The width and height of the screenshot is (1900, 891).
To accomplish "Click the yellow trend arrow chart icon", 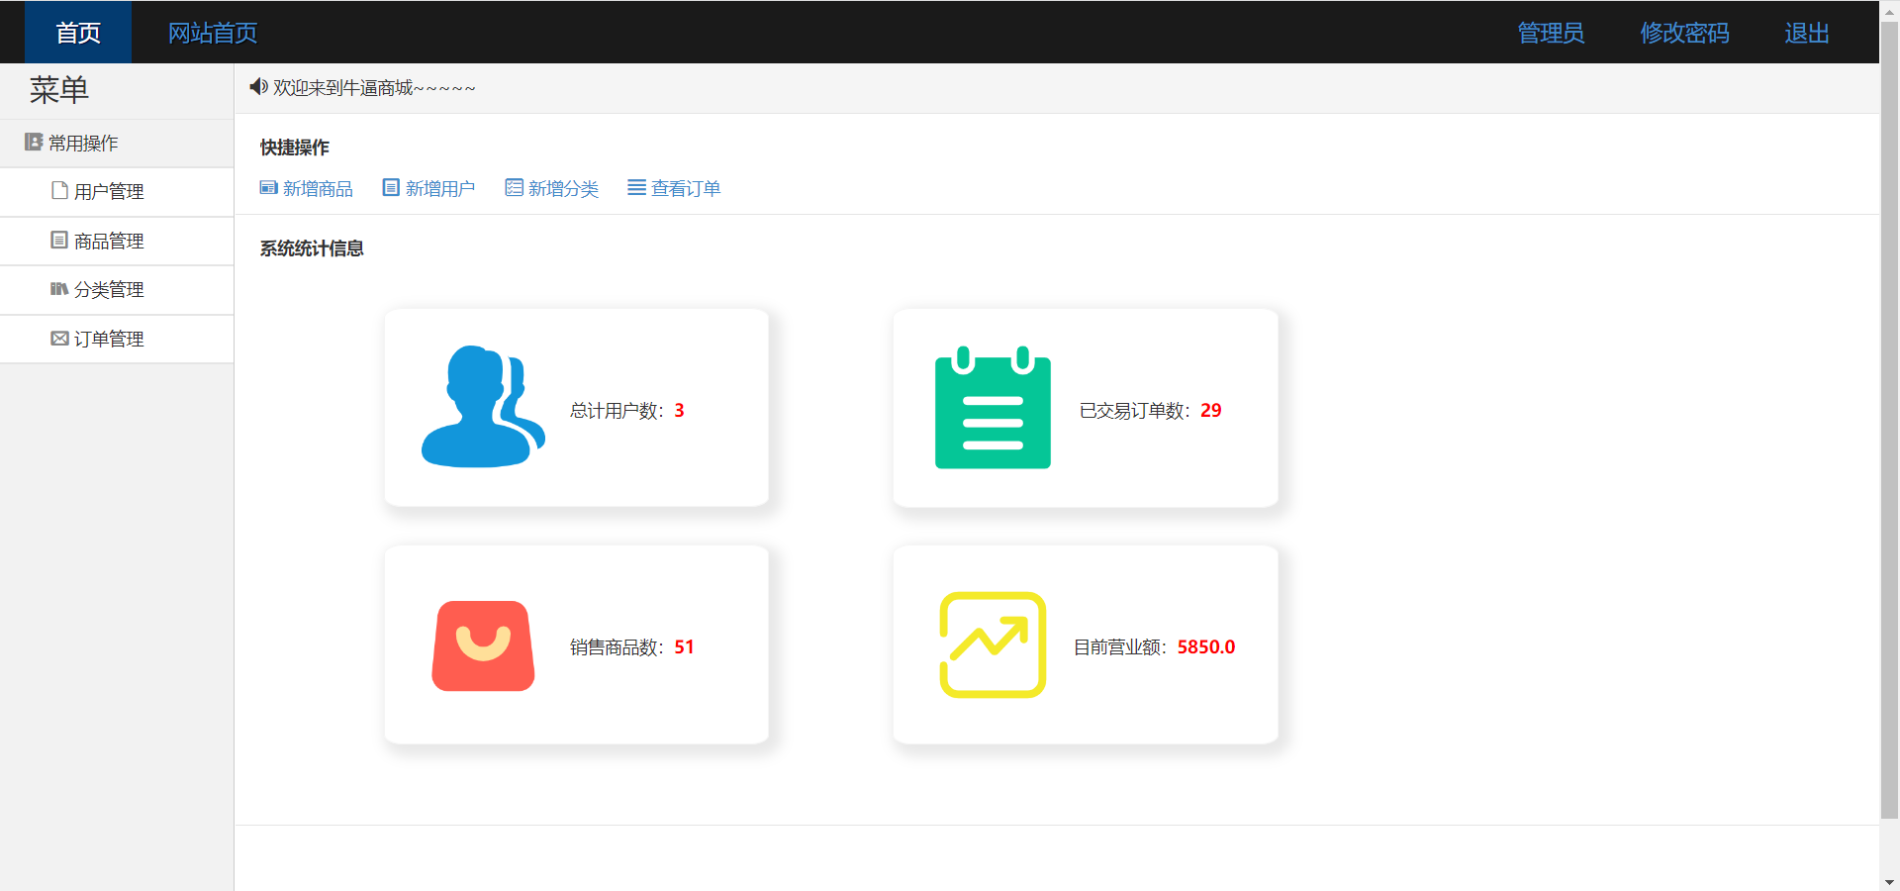I will [993, 644].
